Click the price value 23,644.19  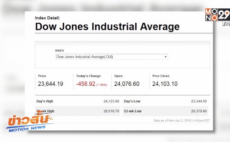pos(50,84)
